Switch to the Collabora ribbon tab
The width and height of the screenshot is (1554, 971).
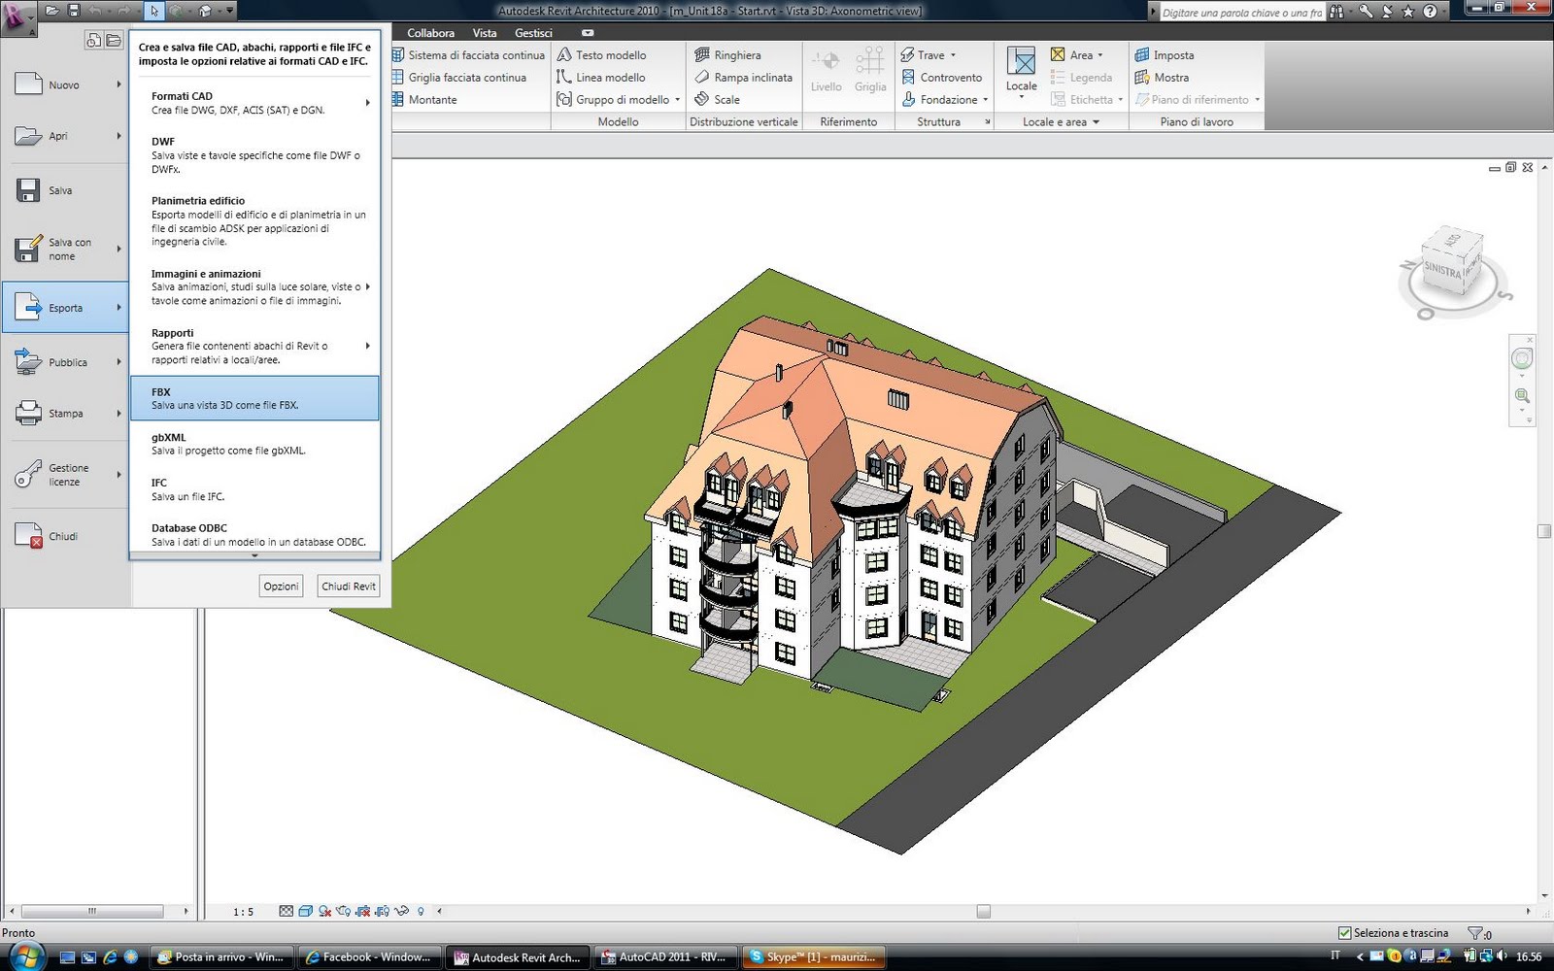430,33
